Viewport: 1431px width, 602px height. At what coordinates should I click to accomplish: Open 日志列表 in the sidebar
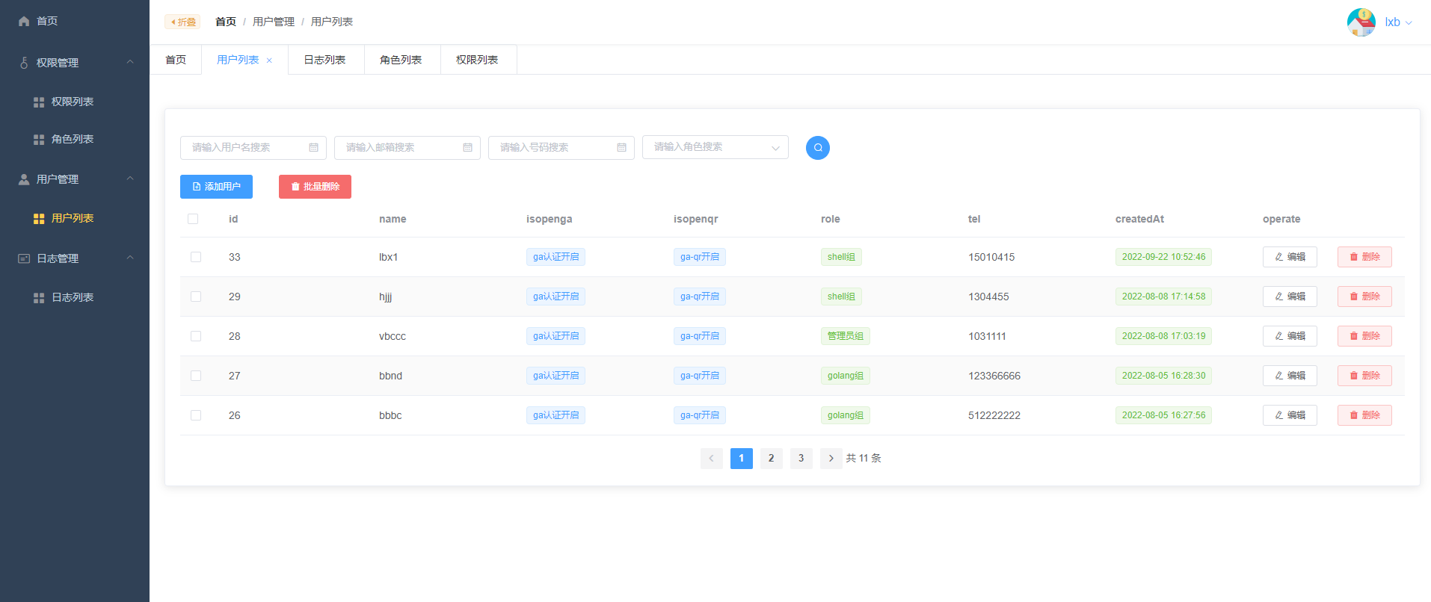75,297
